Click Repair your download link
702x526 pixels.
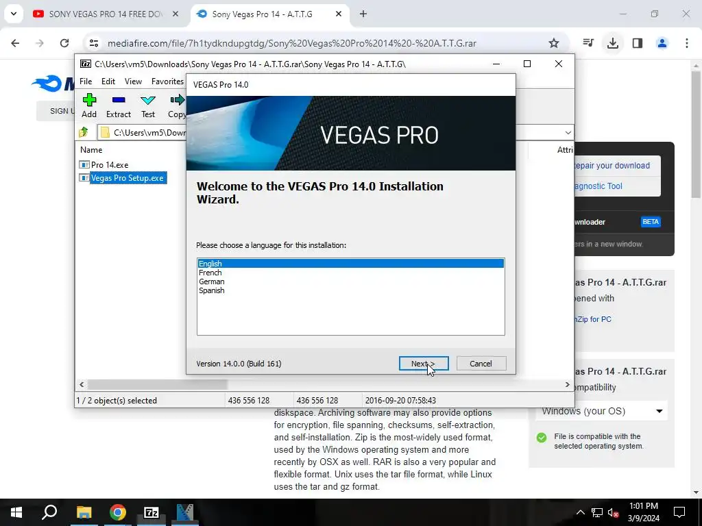tap(612, 166)
